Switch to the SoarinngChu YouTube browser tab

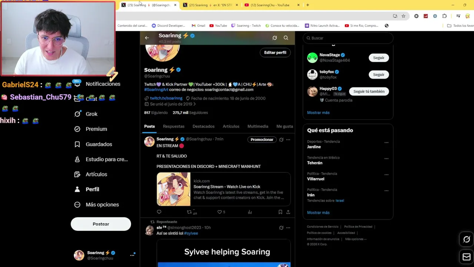[x=270, y=5]
